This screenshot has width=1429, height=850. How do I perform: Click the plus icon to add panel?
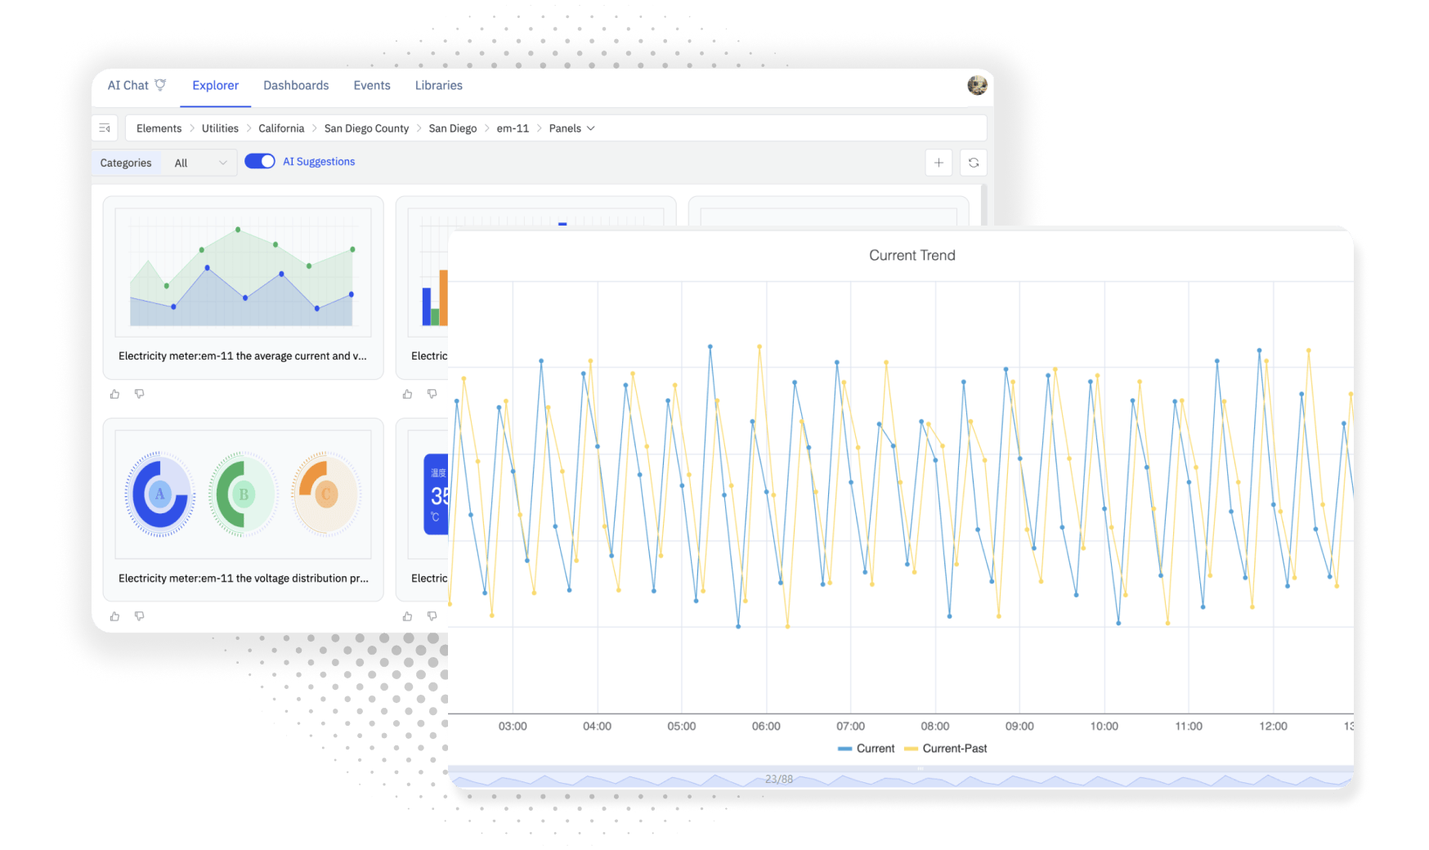[x=938, y=163]
